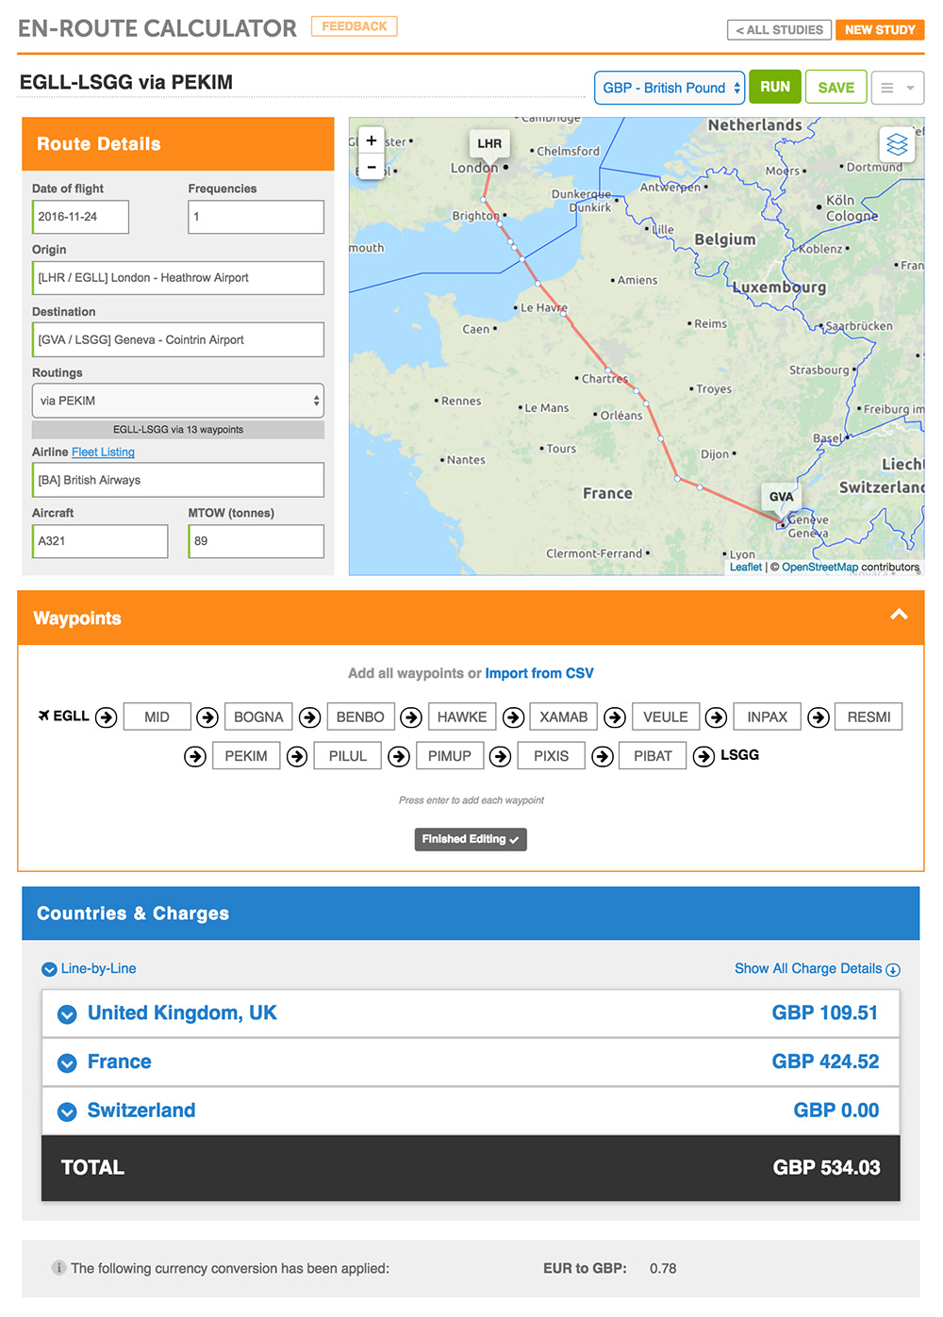Image resolution: width=943 pixels, height=1317 pixels.
Task: Click the download icon beside Show All Charge Details
Action: (x=893, y=969)
